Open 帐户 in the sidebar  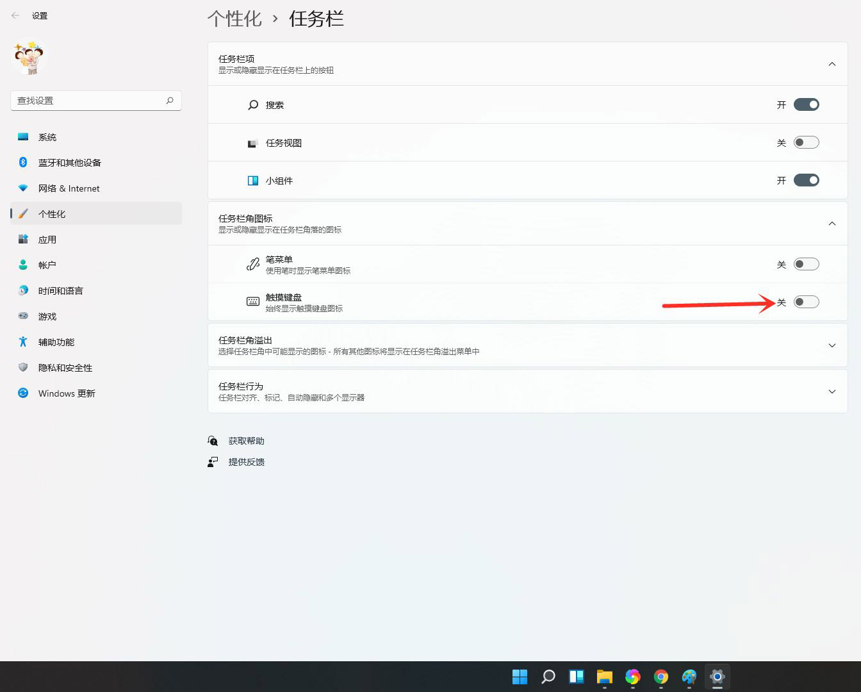pos(96,265)
